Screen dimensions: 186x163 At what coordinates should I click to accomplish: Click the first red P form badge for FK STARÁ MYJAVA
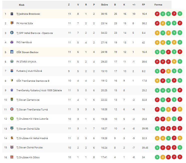coord(157,62)
